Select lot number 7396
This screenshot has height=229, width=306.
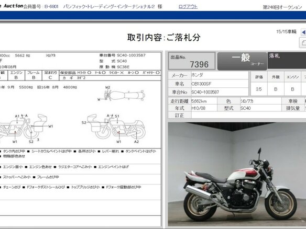point(199,64)
